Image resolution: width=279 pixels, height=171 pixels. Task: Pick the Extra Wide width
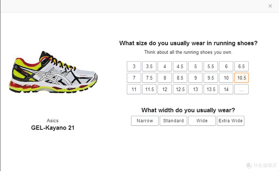pos(231,121)
